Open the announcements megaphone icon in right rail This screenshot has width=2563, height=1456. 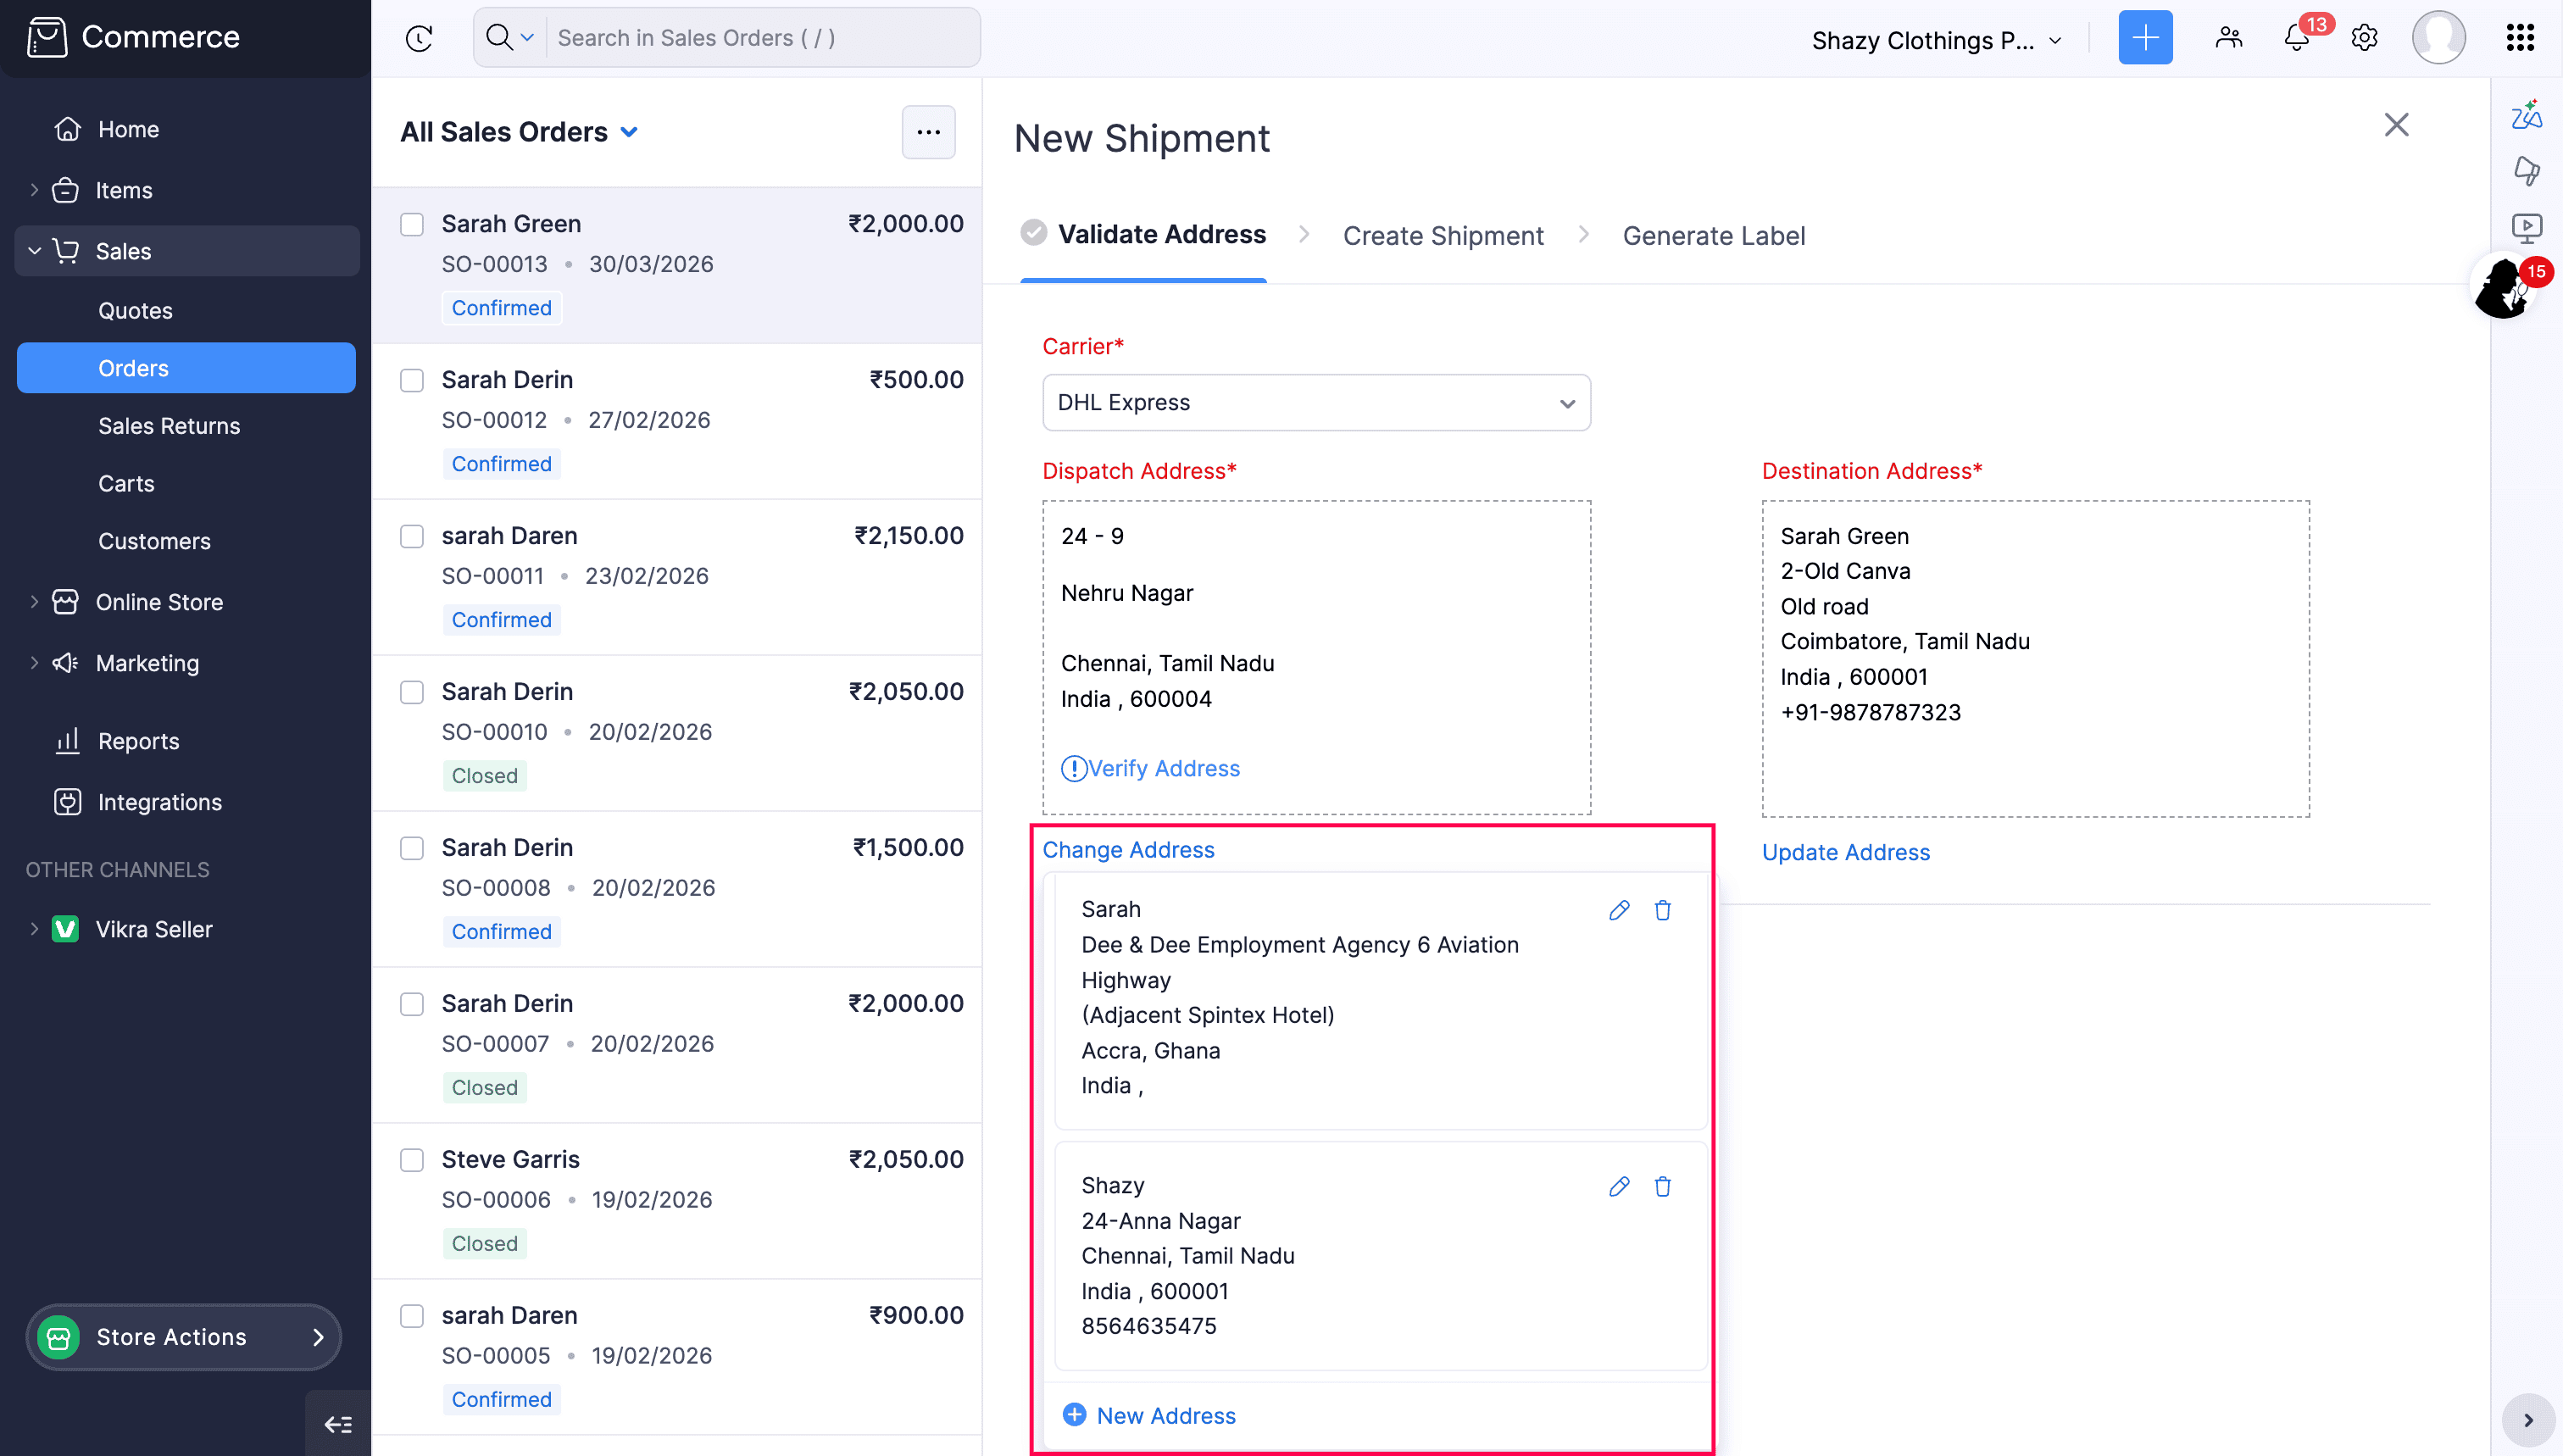click(x=2526, y=171)
